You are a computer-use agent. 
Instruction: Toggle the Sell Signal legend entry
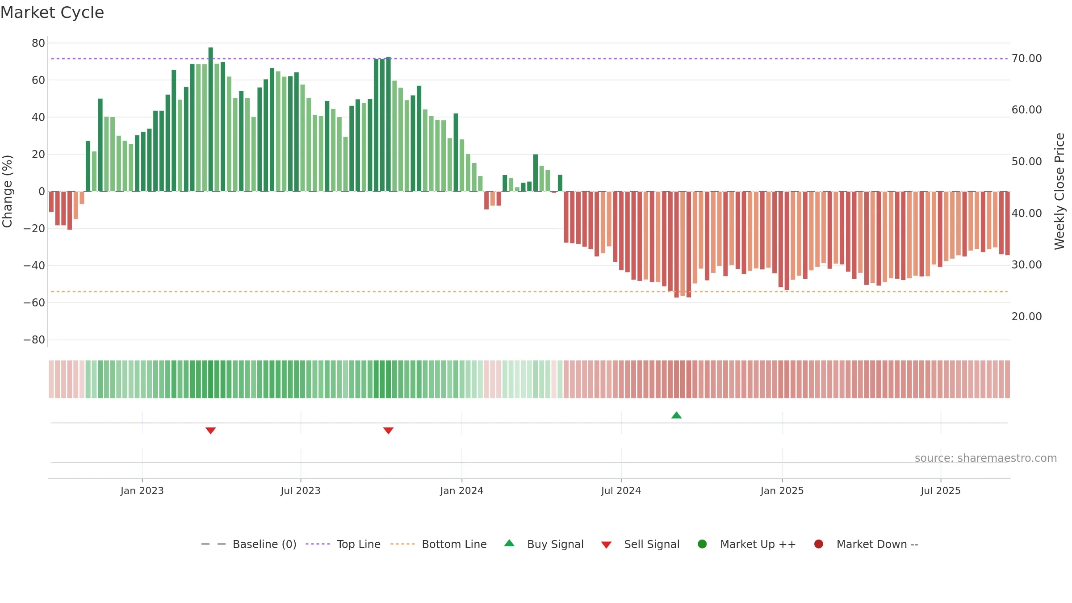click(640, 544)
